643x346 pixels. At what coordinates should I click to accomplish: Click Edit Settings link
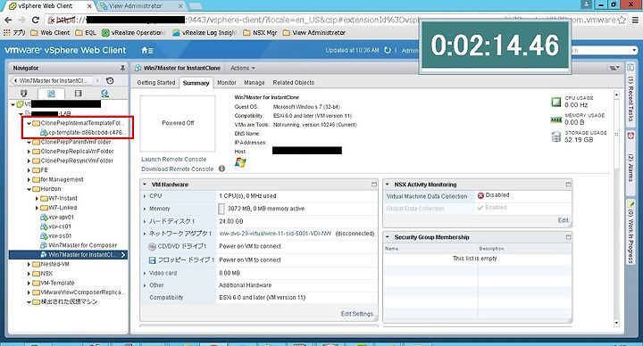pos(356,314)
